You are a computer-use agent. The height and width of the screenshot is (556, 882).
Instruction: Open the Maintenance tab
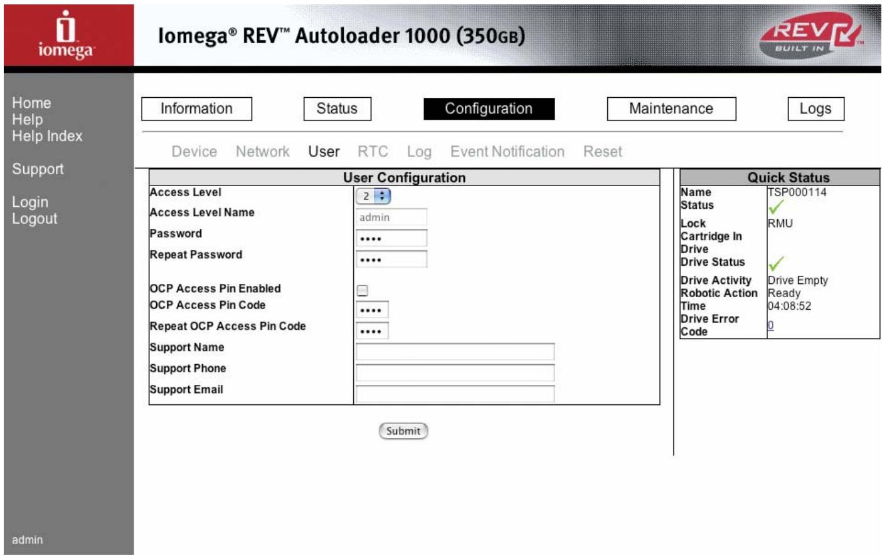click(x=671, y=108)
